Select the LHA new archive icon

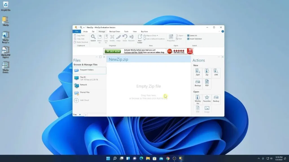216,72
